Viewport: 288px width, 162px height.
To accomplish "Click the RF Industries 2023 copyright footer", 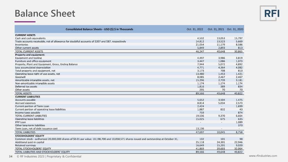I will tap(49, 157).
